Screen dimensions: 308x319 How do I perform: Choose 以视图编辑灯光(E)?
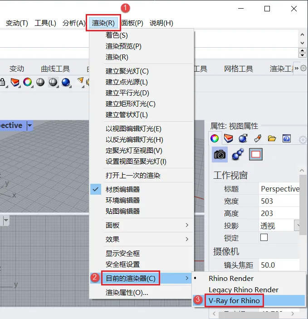[x=142, y=129]
